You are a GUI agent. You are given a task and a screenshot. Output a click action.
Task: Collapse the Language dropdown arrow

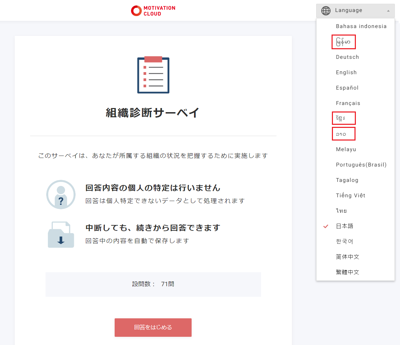[388, 11]
